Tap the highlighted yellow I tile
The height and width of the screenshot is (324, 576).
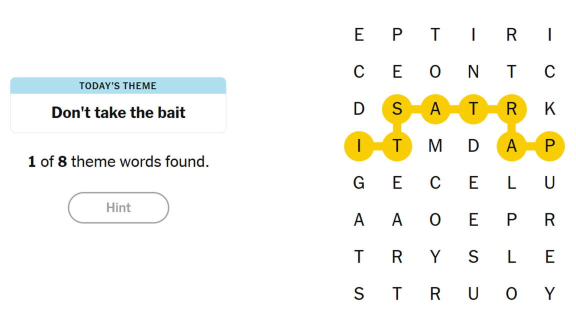(359, 146)
